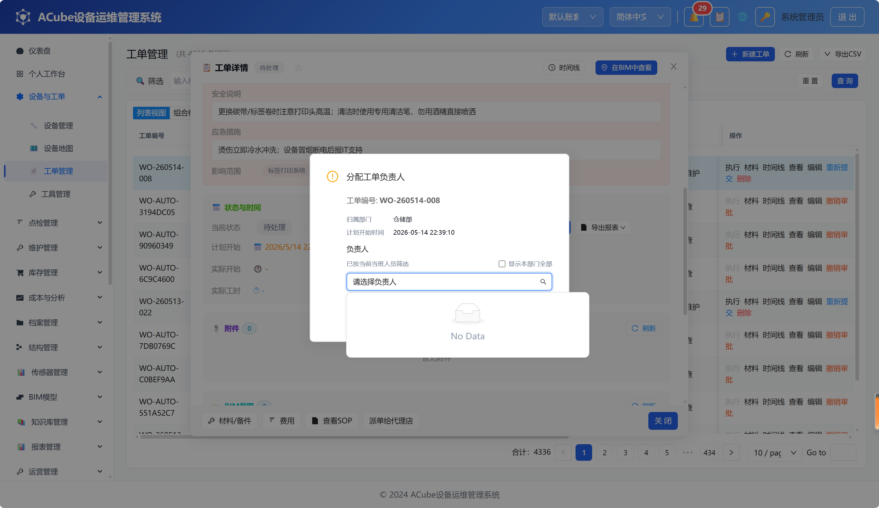879x508 pixels.
Task: Click the 请选择负责人 search input
Action: click(449, 282)
